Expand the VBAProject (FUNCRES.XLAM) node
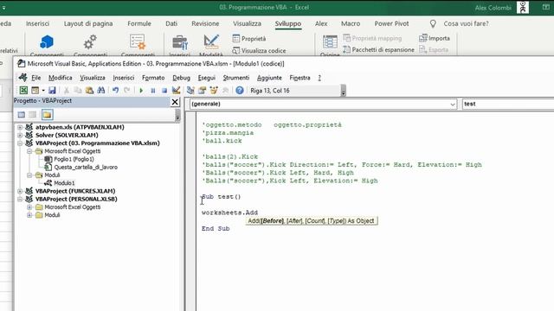This screenshot has height=311, width=554. coord(20,191)
